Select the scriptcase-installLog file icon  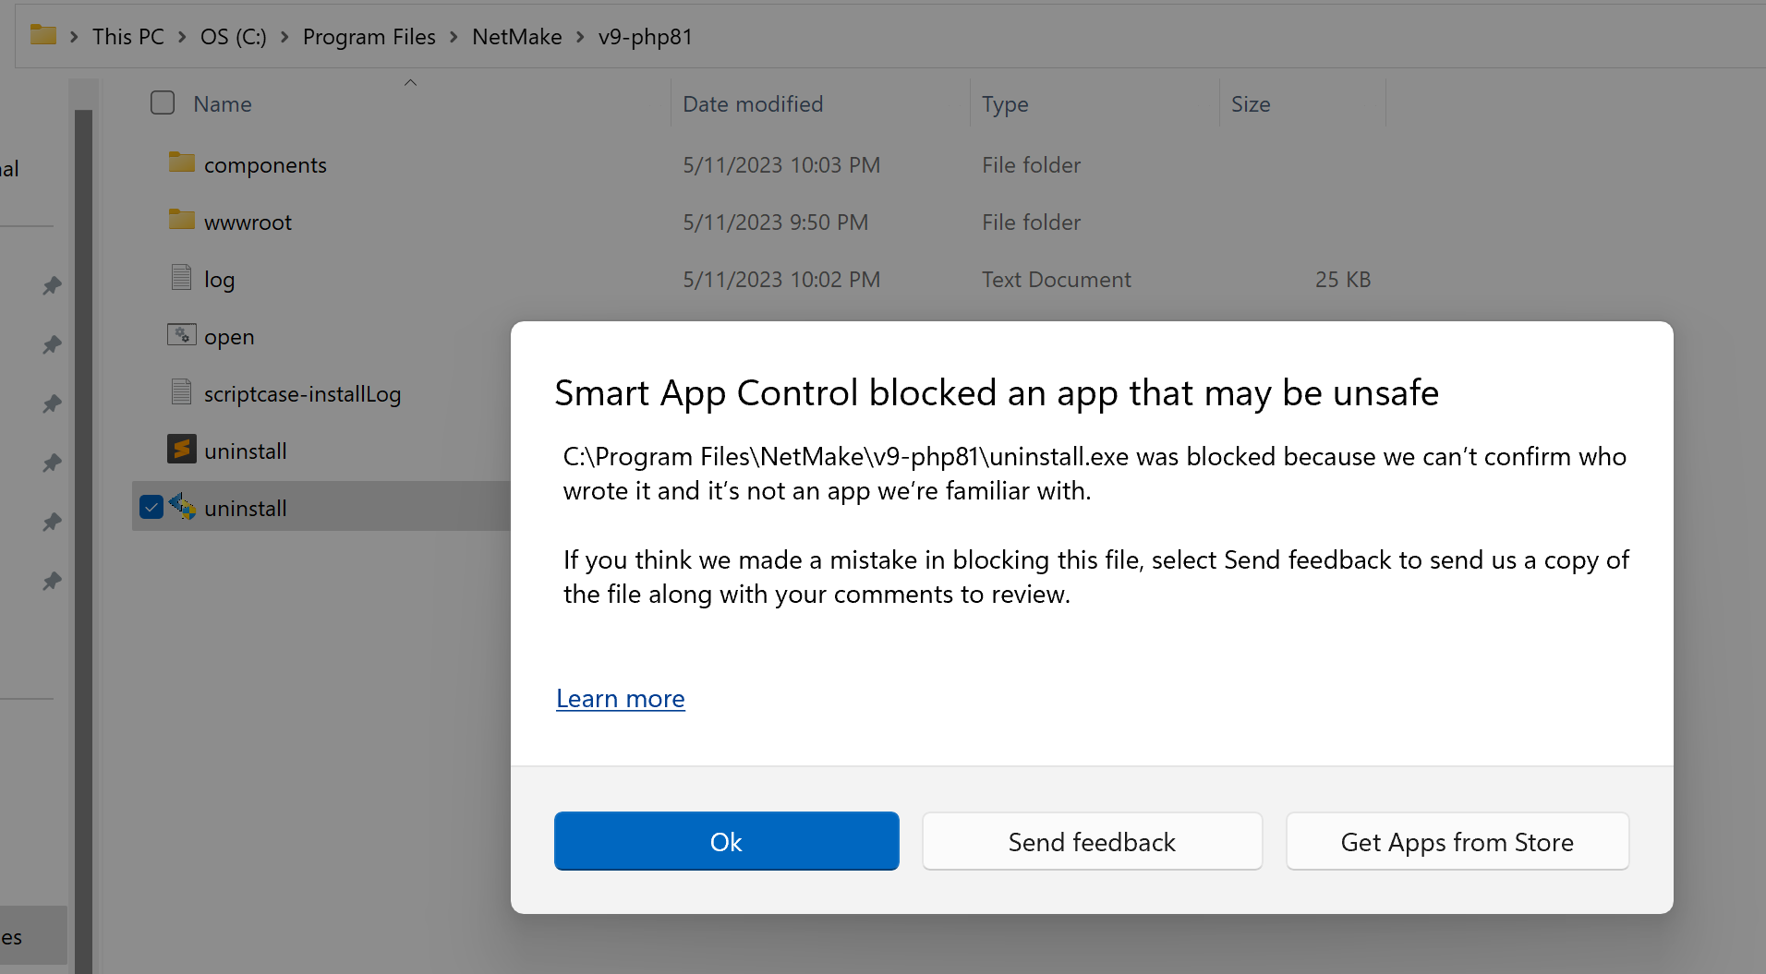pos(182,392)
